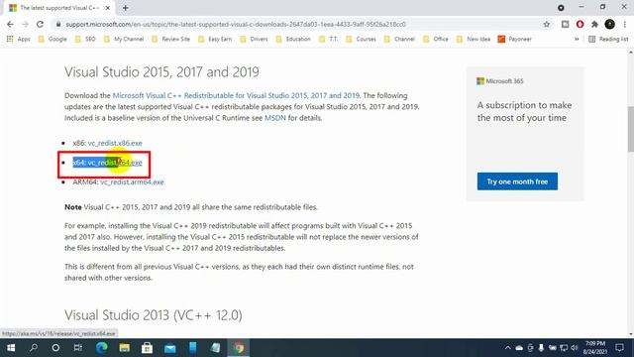634x357 pixels.
Task: Go forward with the browser arrow
Action: point(25,24)
